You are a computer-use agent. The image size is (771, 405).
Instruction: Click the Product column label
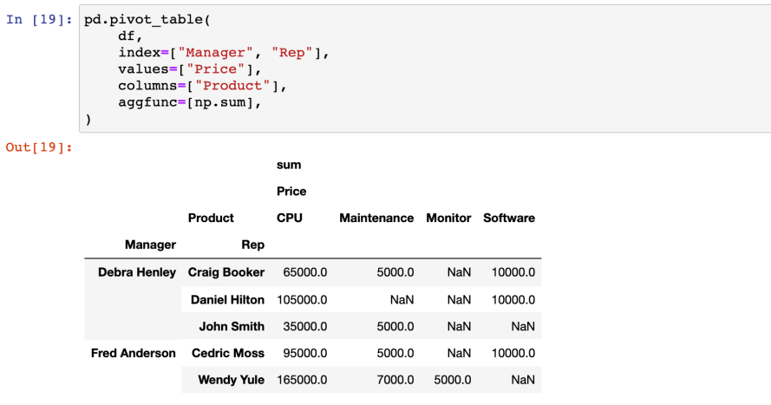tap(211, 218)
